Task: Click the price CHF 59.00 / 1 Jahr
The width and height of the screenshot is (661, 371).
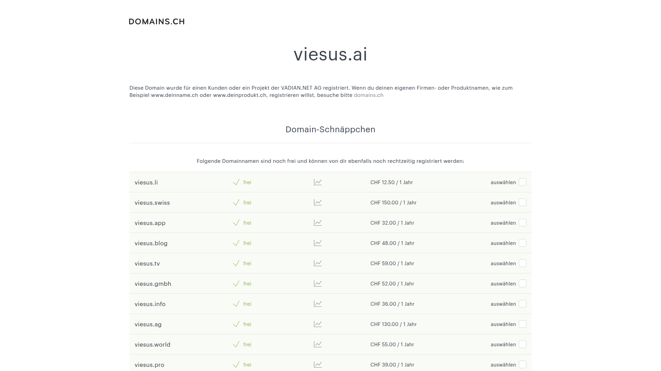Action: 392,263
